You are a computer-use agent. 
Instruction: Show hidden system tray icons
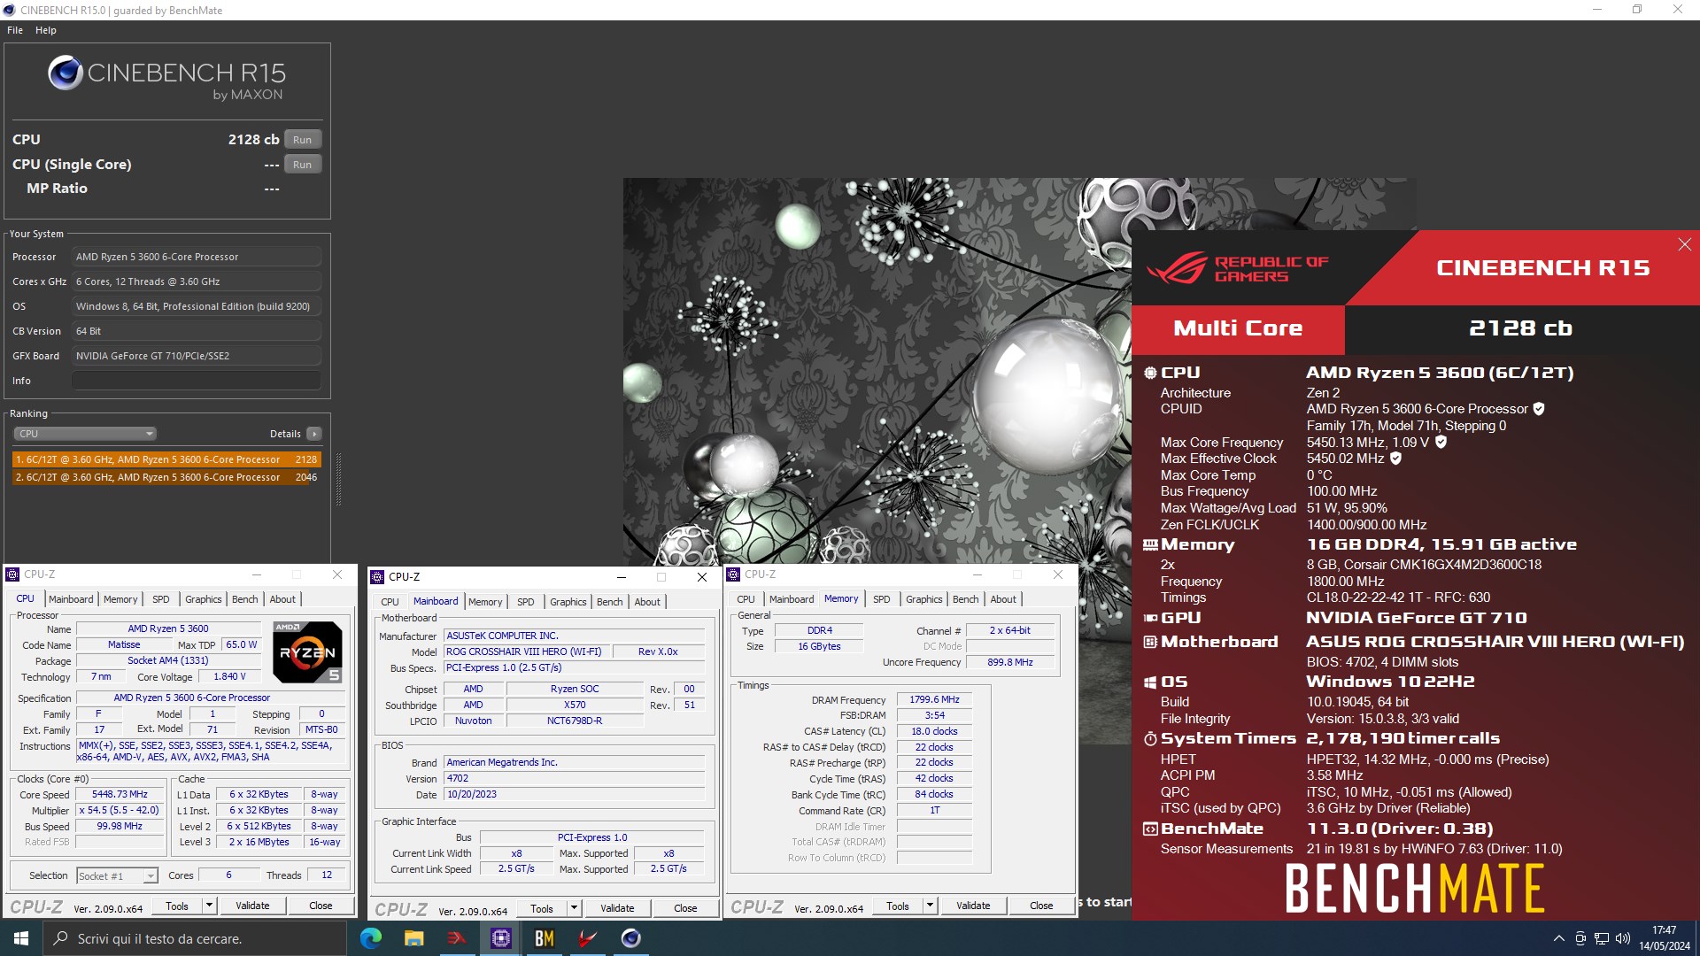1558,938
